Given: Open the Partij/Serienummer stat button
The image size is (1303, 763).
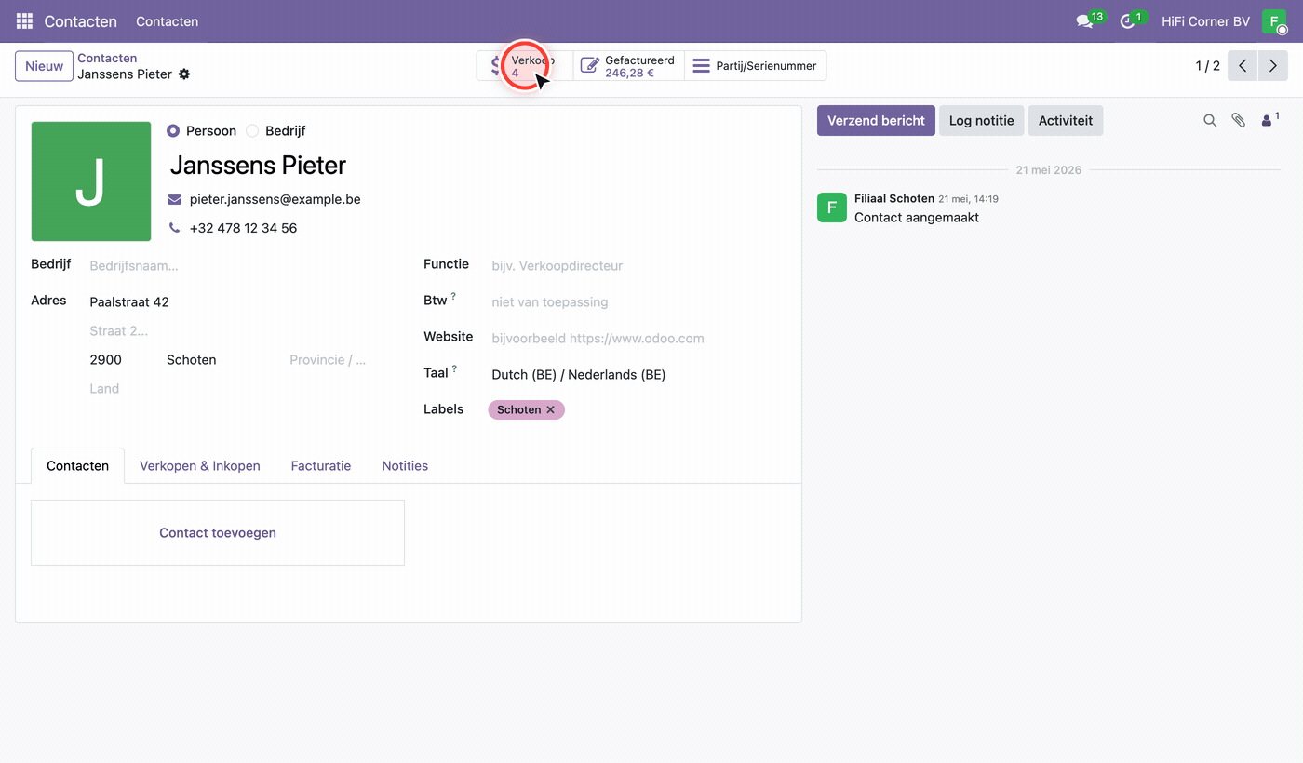Looking at the screenshot, I should coord(755,66).
